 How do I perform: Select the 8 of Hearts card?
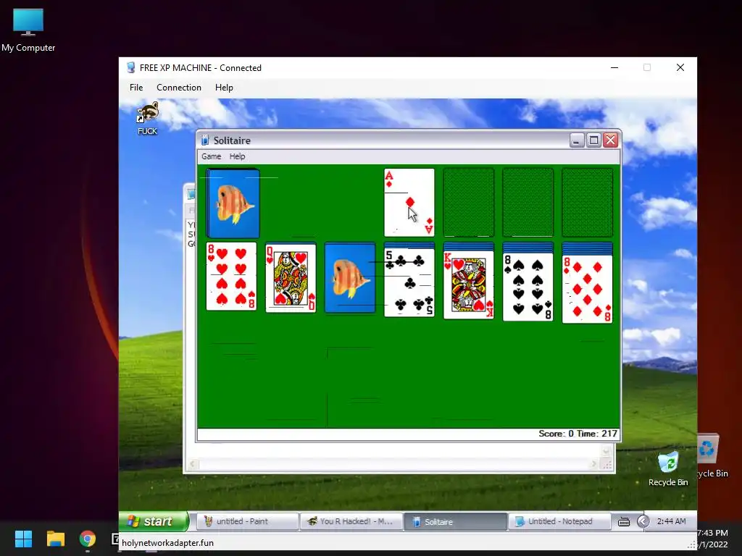click(x=231, y=276)
